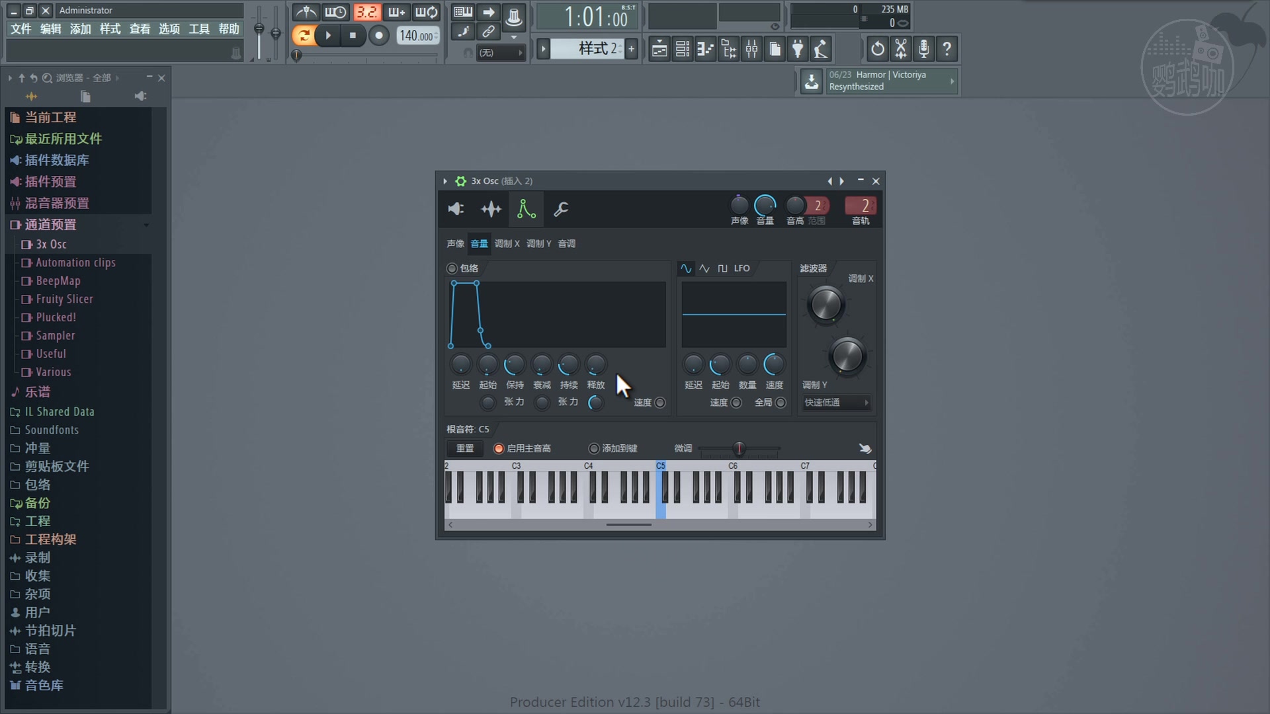Enable the 启用主音高 radio button

click(498, 448)
